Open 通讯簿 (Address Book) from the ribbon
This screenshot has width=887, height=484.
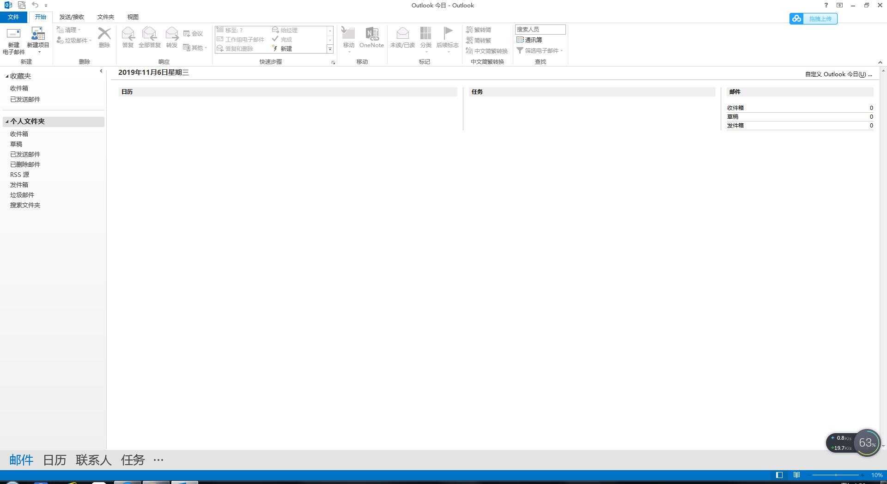(529, 40)
